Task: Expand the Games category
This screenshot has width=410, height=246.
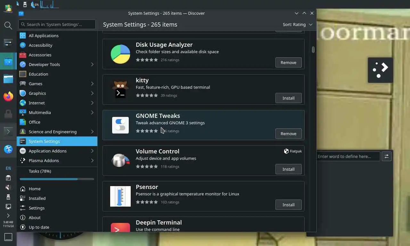Action: click(92, 84)
